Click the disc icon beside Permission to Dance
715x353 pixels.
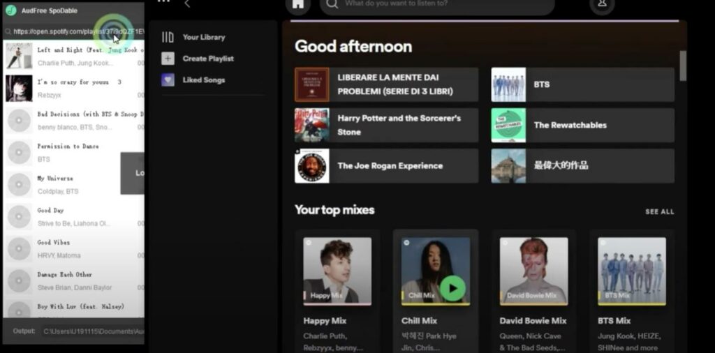click(19, 153)
